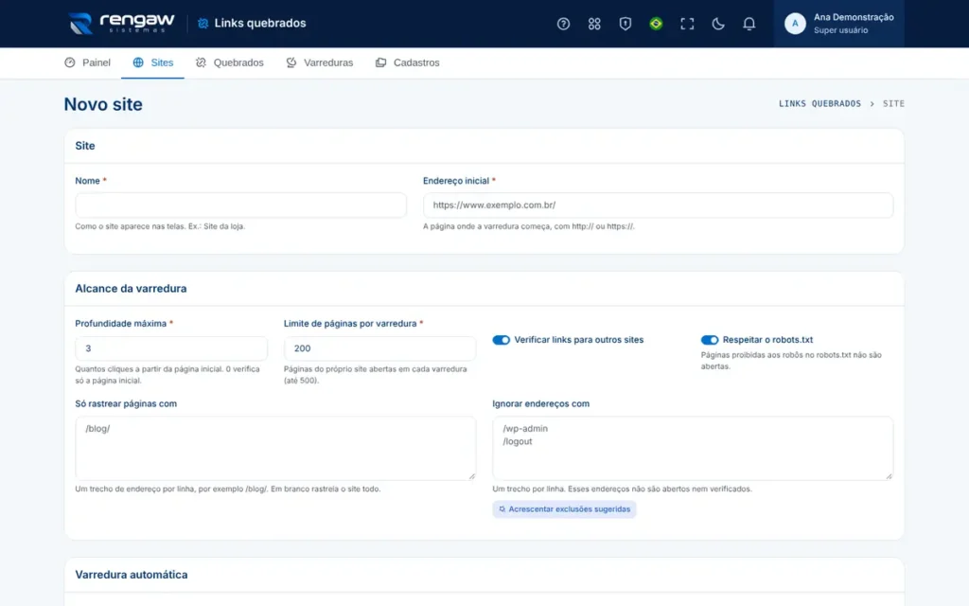This screenshot has width=969, height=606.
Task: Click the Links quebrados header title
Action: pyautogui.click(x=260, y=24)
